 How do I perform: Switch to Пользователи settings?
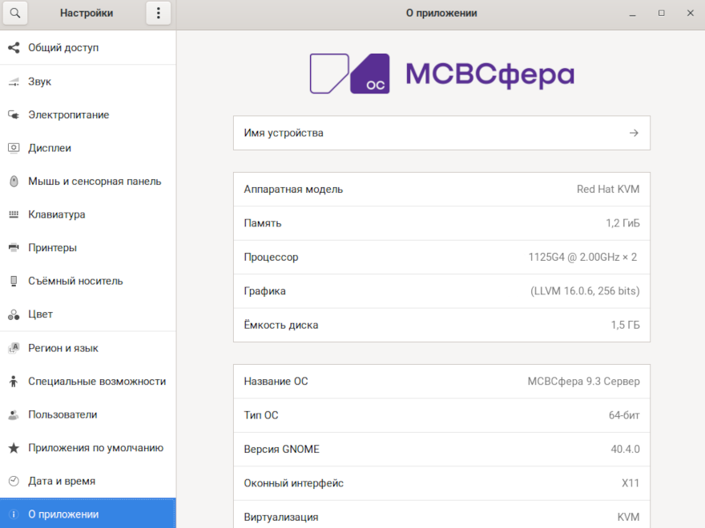[x=62, y=414]
